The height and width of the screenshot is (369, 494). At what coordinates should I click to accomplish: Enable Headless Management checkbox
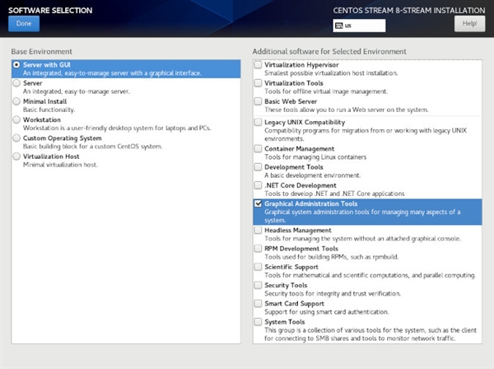pyautogui.click(x=259, y=231)
